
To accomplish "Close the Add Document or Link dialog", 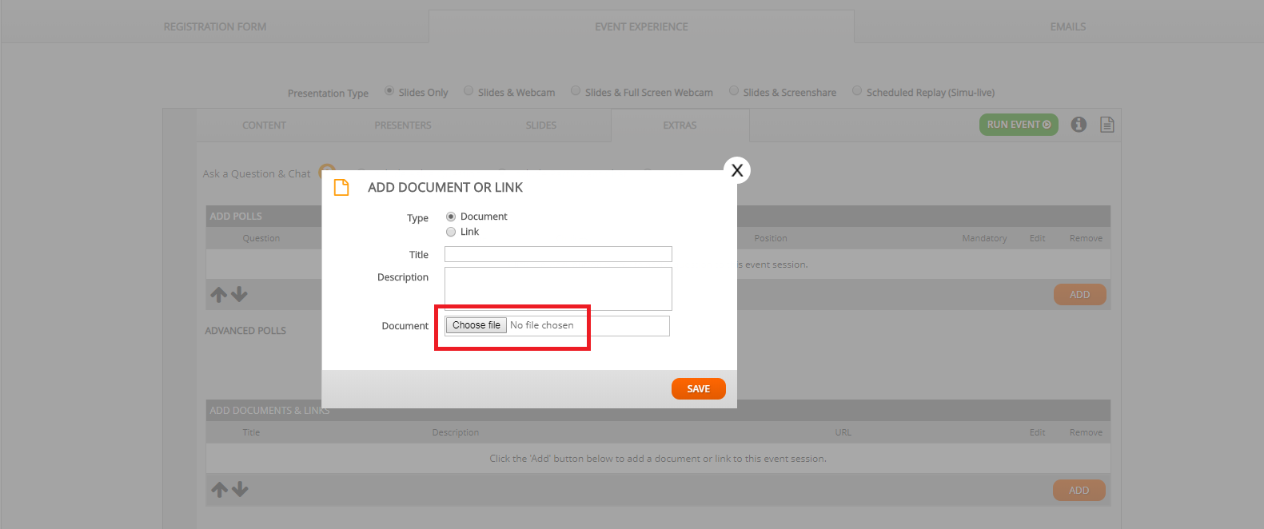I will click(x=737, y=170).
